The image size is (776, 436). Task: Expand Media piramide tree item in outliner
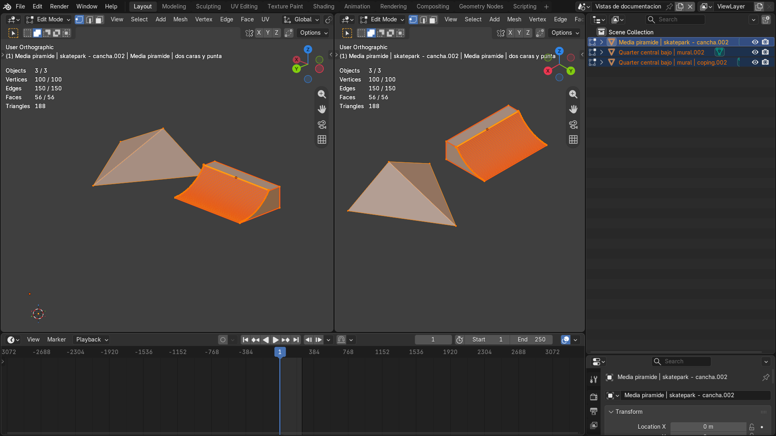click(601, 42)
